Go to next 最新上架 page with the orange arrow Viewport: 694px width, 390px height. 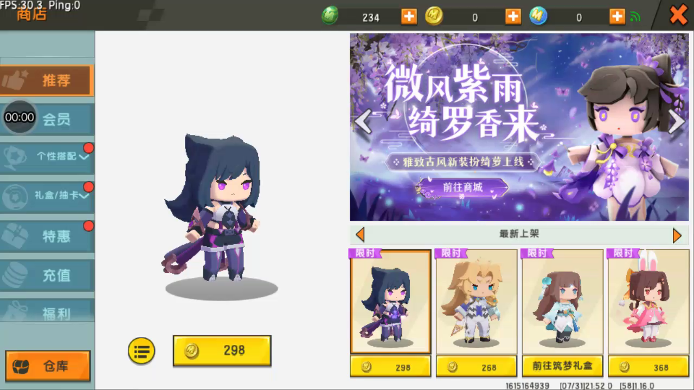[677, 235]
